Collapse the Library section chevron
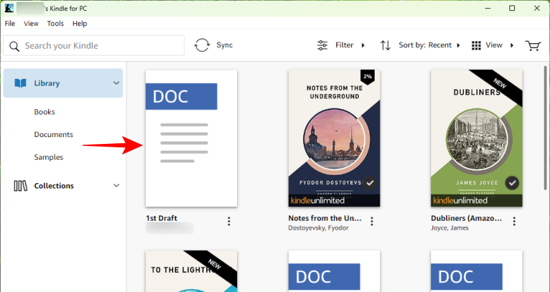The image size is (550, 292). coord(116,83)
